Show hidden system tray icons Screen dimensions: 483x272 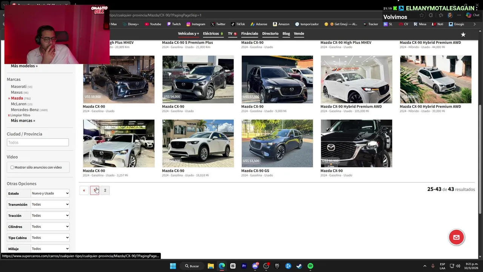click(425, 266)
